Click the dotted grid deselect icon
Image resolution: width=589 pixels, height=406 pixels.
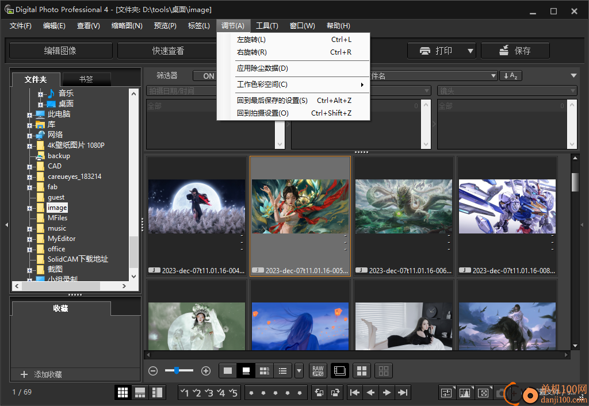click(x=384, y=371)
